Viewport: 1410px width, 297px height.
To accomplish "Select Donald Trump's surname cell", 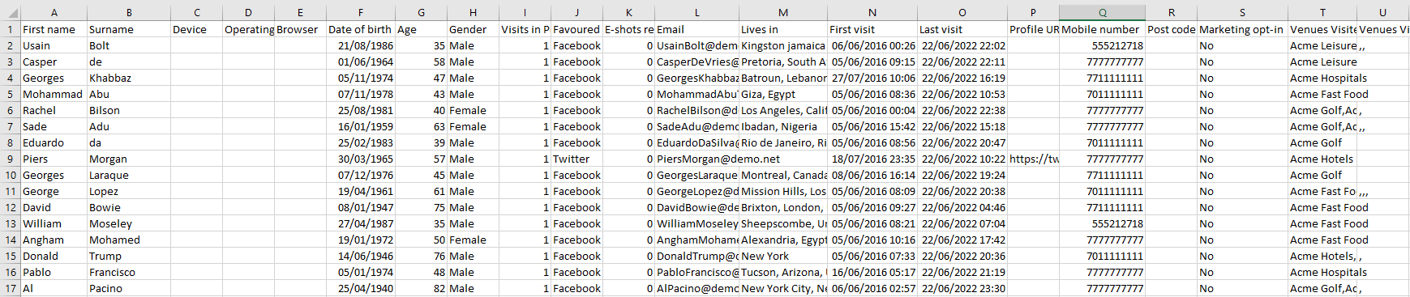I will [x=128, y=256].
